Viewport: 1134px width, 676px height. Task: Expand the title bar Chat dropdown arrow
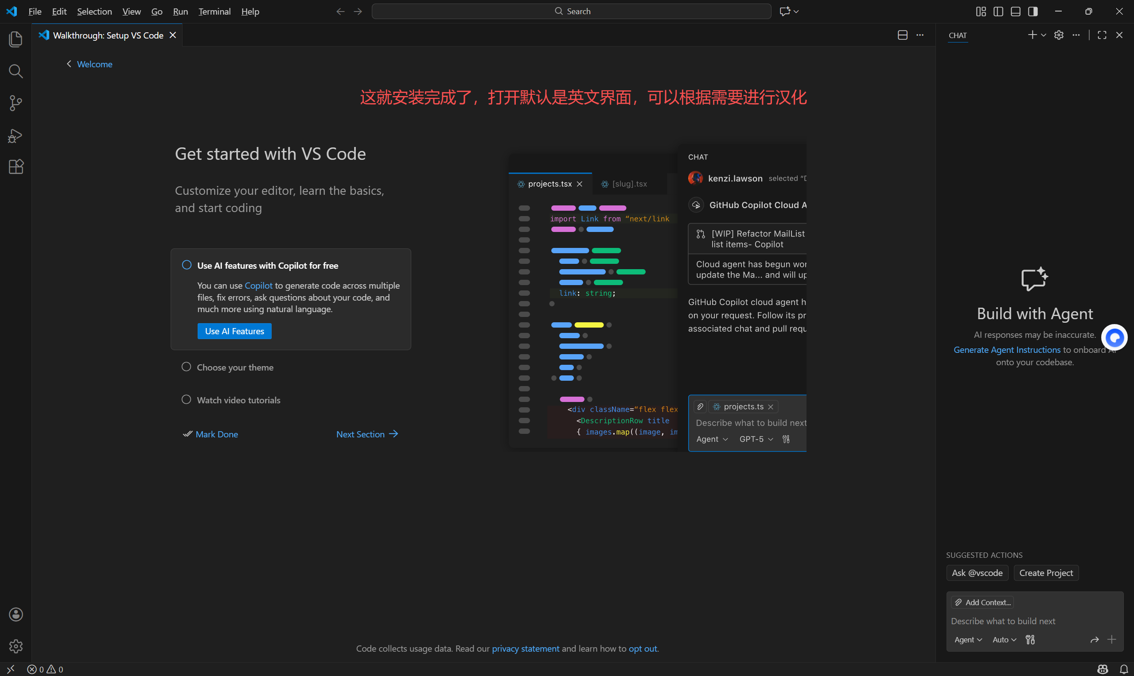(796, 12)
